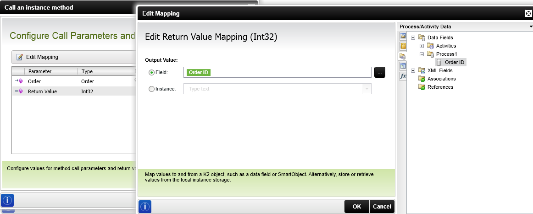Screen dimensions: 533x214
Task: Open the fx functions side tab
Action: [x=403, y=76]
